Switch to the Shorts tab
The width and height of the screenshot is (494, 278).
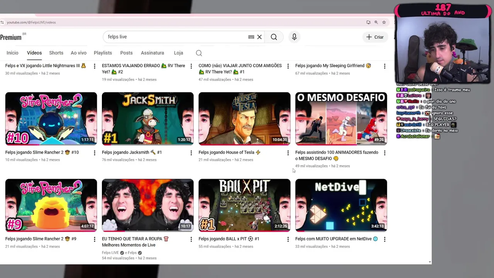point(56,53)
